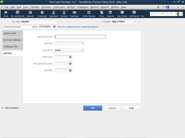
Task: Open the Reports menu in menu bar
Action: tap(105, 7)
